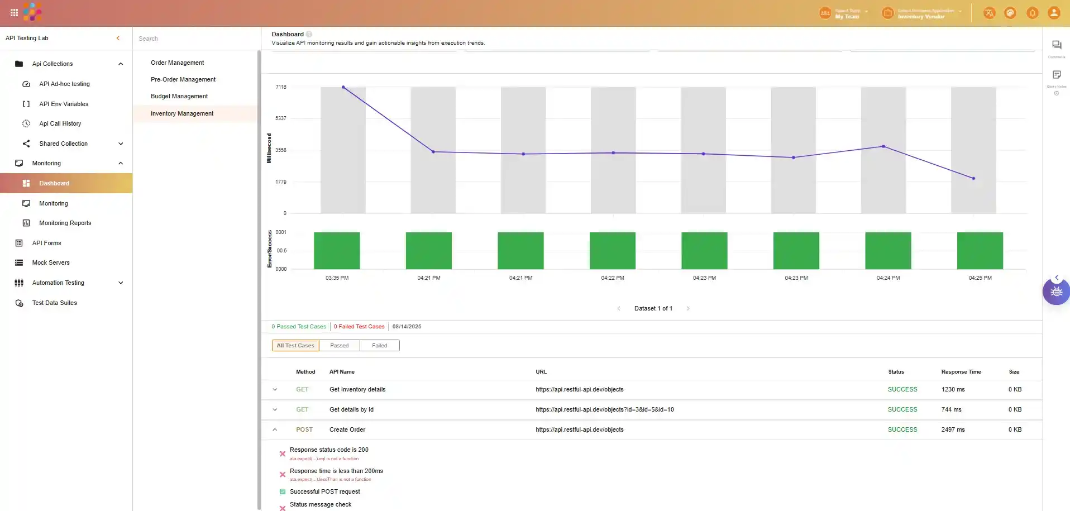Click the 04:22 PM green success bar
The width and height of the screenshot is (1070, 511).
[612, 251]
